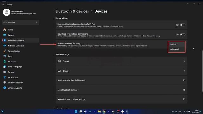Open Accounts settings
The image size is (203, 114).
tap(21, 61)
